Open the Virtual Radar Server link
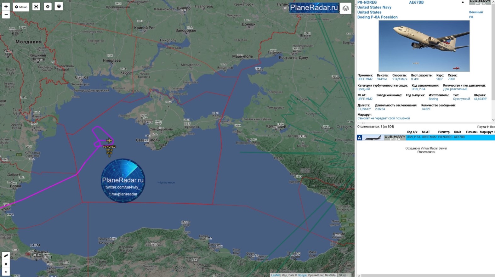 pyautogui.click(x=434, y=148)
